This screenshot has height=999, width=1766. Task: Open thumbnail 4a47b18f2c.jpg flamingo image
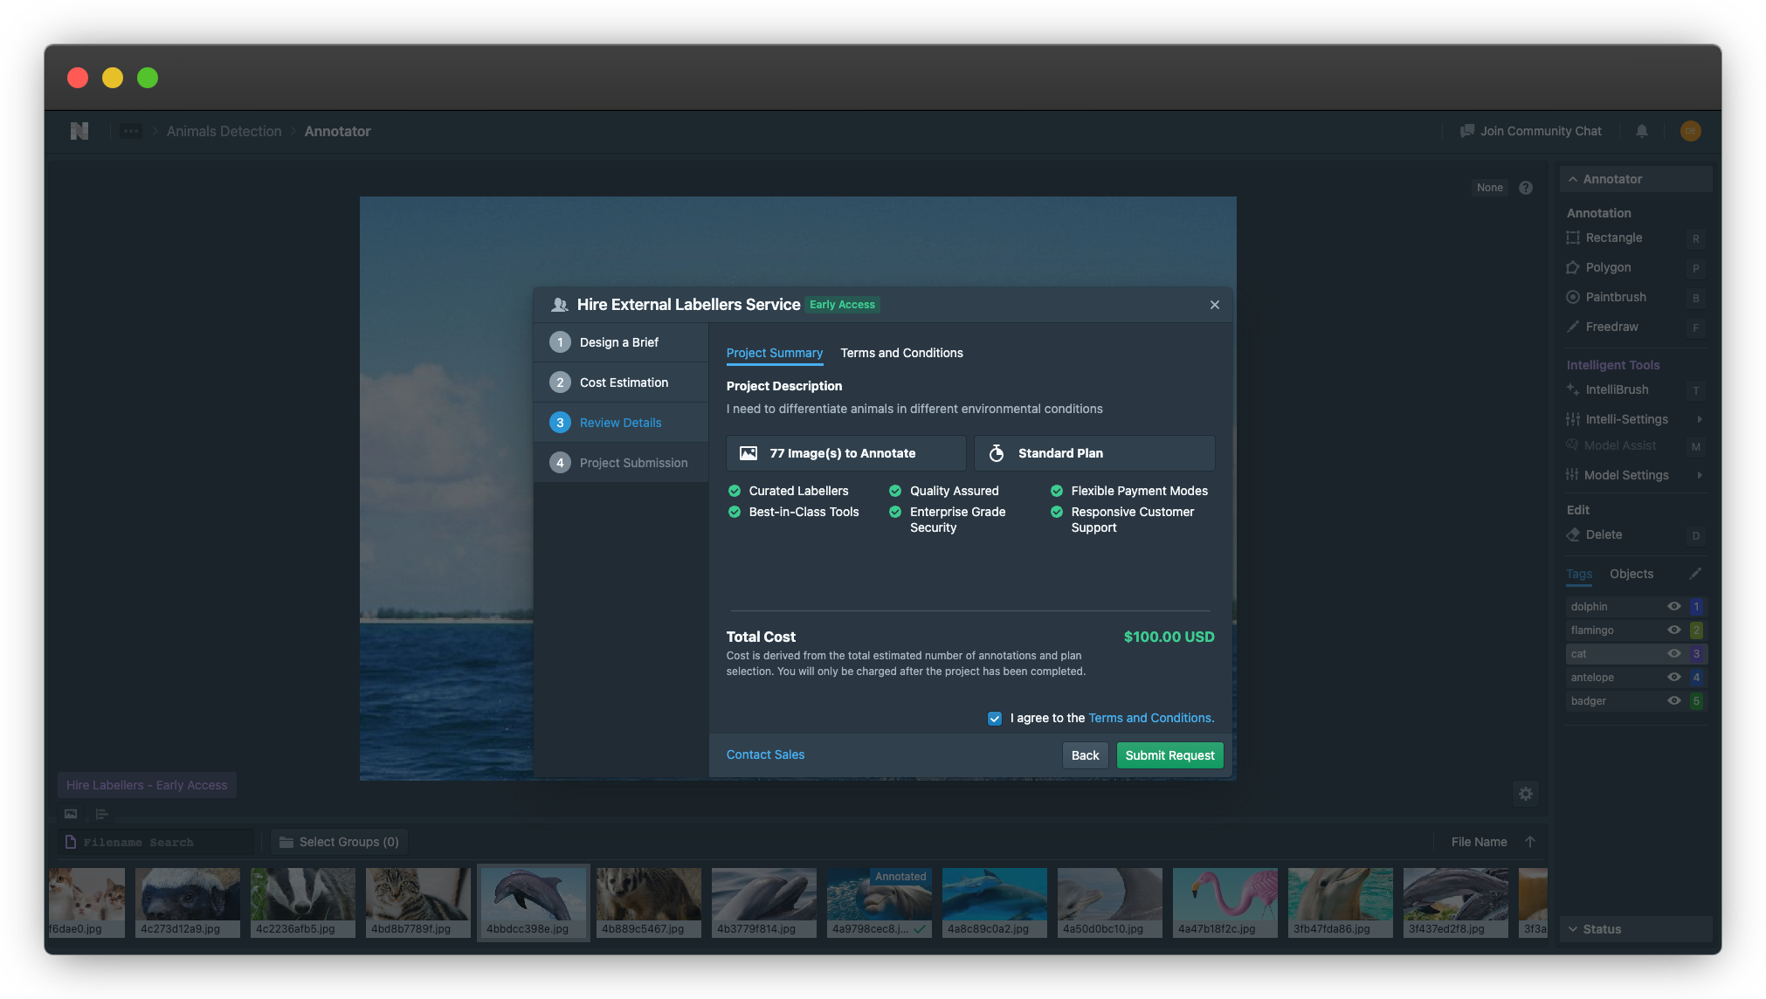(x=1224, y=902)
